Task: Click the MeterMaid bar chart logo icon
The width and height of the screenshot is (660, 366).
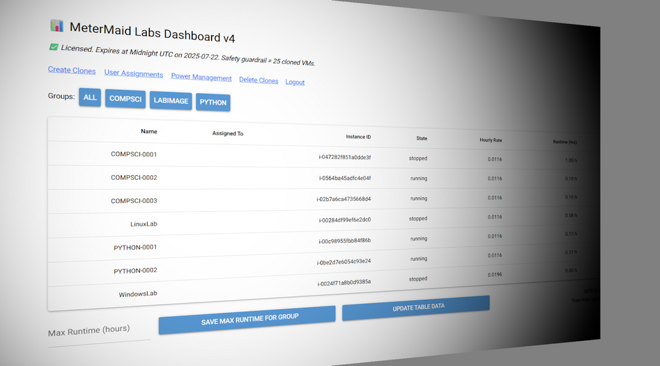Action: point(57,26)
